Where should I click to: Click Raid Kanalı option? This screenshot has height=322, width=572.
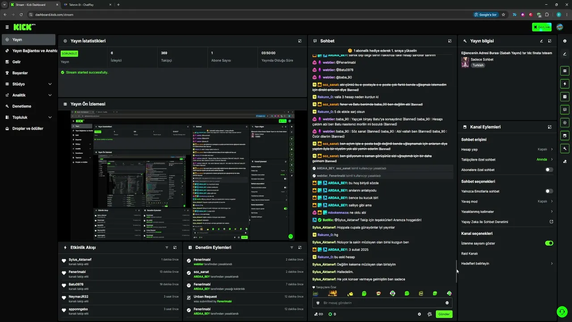pyautogui.click(x=469, y=254)
